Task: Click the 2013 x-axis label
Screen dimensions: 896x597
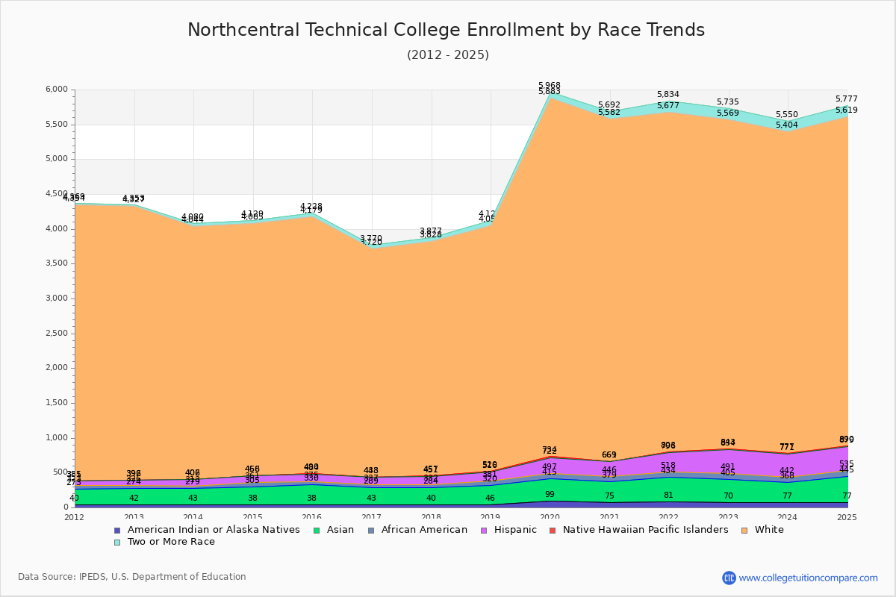Action: (134, 517)
